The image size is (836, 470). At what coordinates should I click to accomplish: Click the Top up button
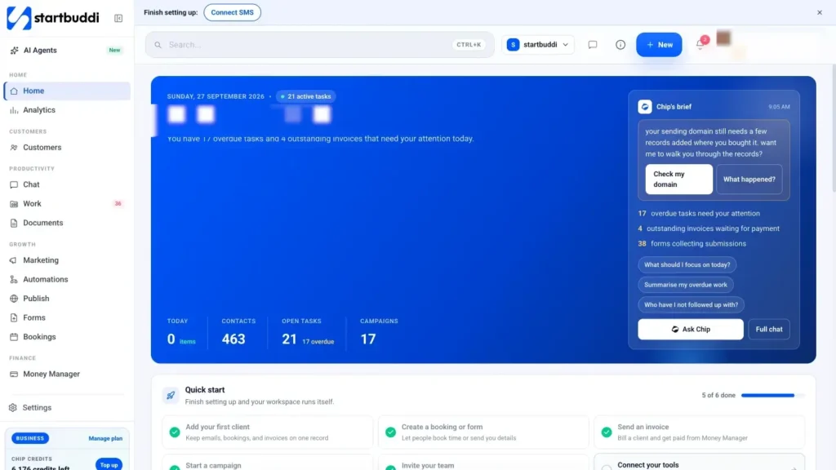point(109,464)
